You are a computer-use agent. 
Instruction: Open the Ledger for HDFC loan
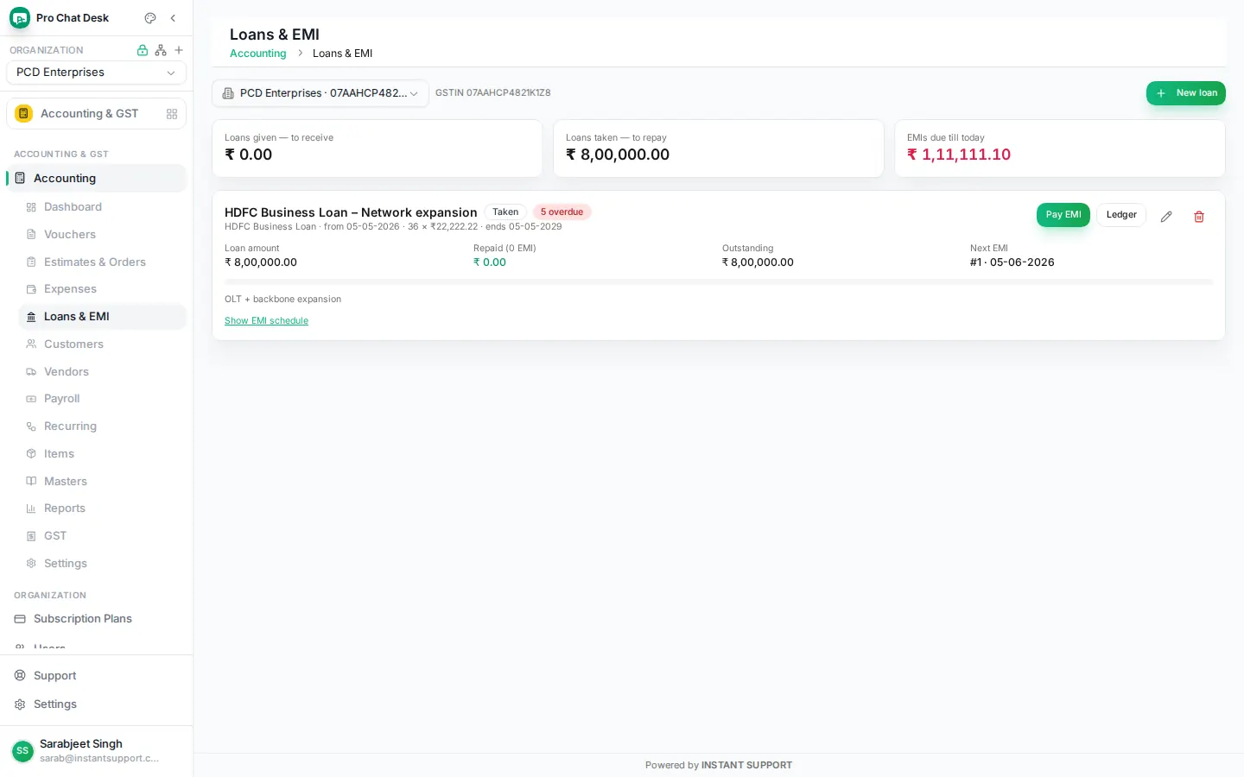pyautogui.click(x=1121, y=215)
